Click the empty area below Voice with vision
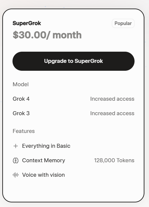Screen dimensions: 149x207 [x=73, y=190]
